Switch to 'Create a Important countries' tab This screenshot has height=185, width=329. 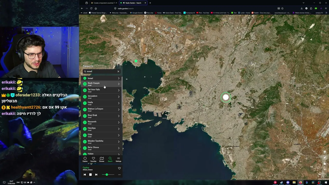click(104, 3)
